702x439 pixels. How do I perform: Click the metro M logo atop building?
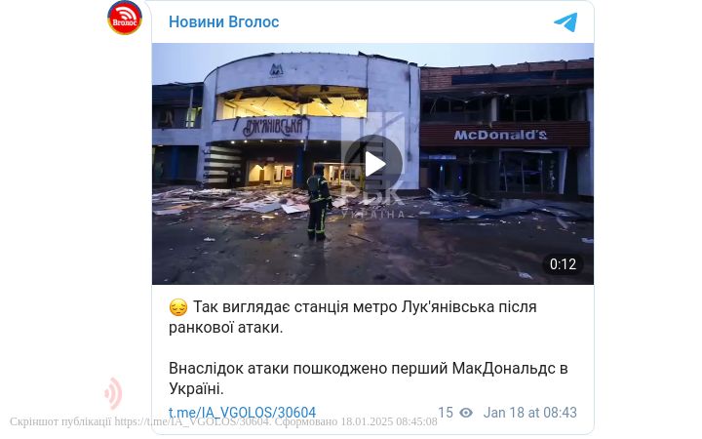[276, 70]
